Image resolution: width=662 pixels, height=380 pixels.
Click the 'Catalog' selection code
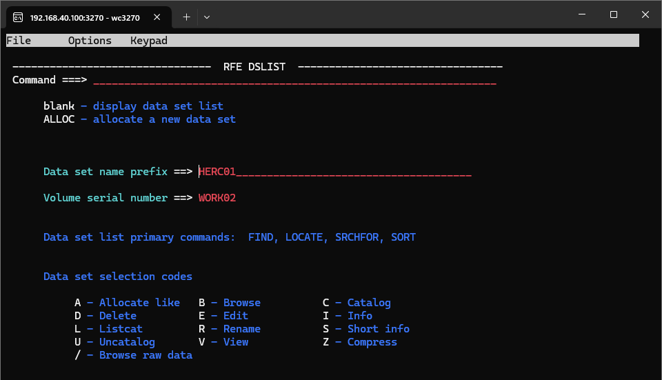coord(369,303)
